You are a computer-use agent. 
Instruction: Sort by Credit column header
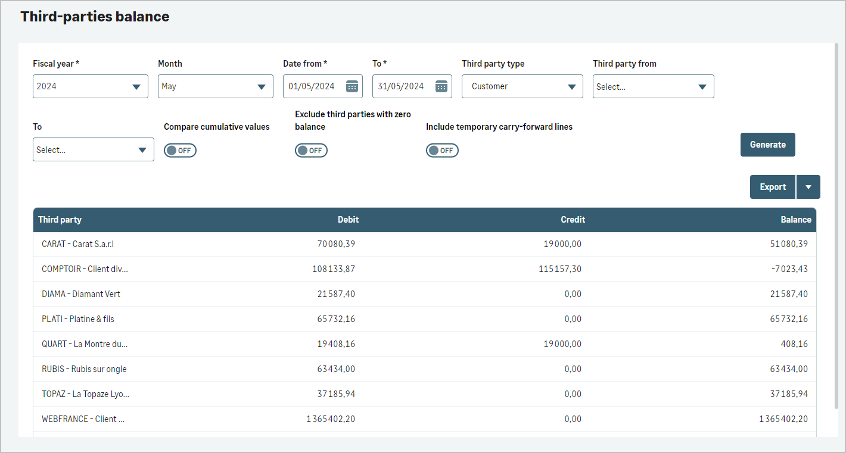573,220
